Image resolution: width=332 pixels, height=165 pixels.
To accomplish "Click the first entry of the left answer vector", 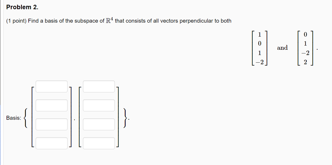I will click(51, 86).
